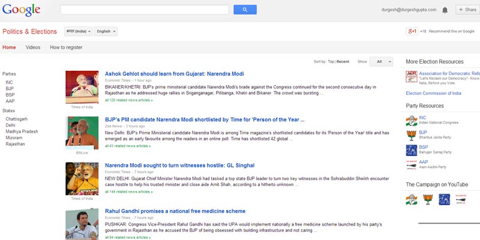Open the English language dropdown
This screenshot has width=480, height=240.
click(106, 31)
